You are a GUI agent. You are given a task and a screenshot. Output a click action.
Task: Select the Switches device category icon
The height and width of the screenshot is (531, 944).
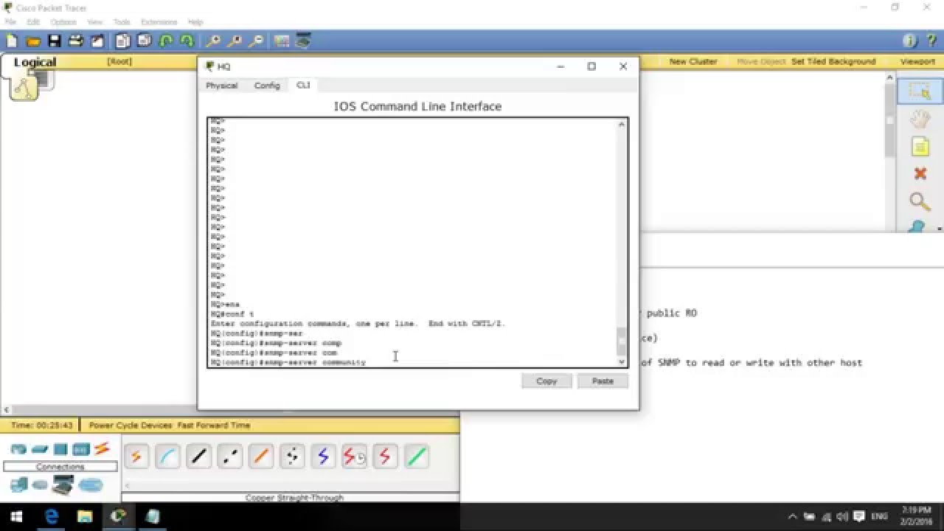(40, 449)
